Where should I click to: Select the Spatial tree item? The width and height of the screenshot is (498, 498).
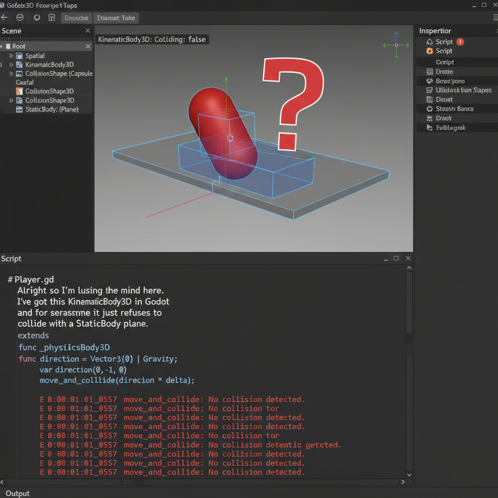point(35,55)
